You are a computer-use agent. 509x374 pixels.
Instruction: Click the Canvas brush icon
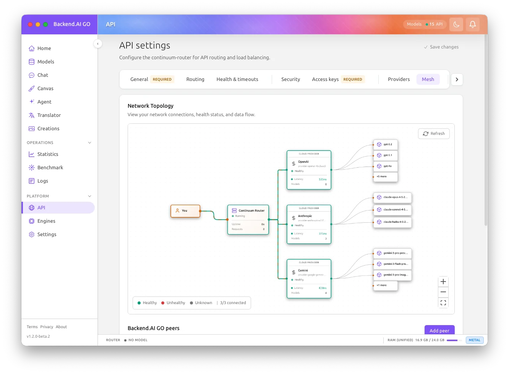point(31,88)
